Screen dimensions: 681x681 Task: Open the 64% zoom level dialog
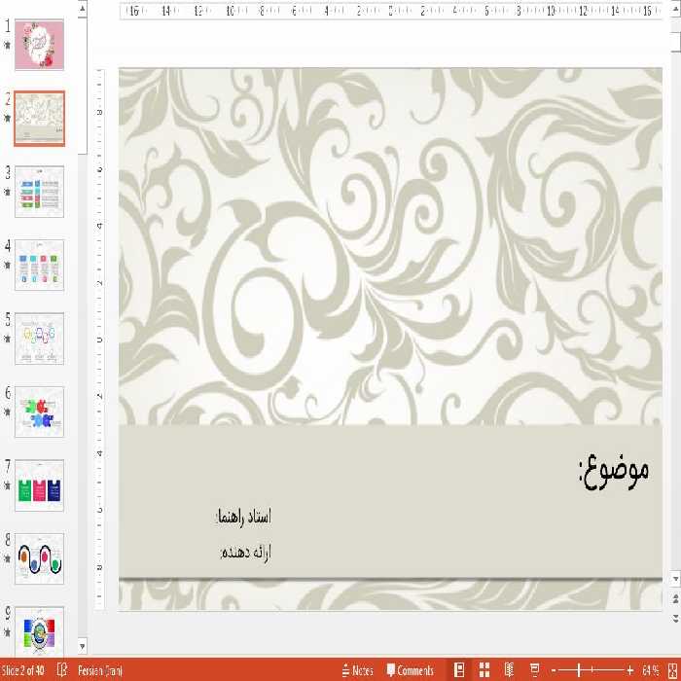[x=650, y=670]
